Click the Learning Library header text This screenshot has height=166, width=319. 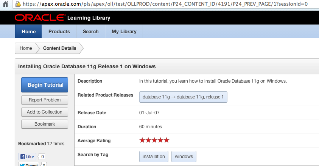(89, 18)
